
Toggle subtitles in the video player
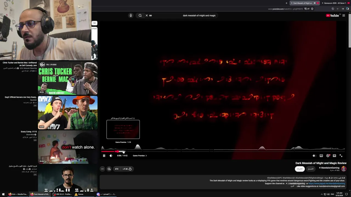pos(321,156)
